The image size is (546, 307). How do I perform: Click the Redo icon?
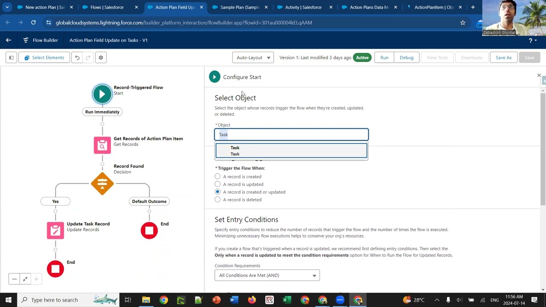88,58
